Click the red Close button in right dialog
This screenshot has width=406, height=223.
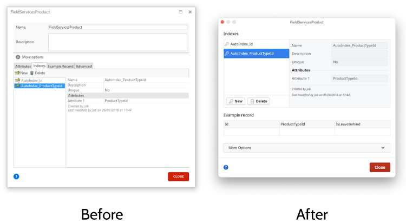(379, 167)
